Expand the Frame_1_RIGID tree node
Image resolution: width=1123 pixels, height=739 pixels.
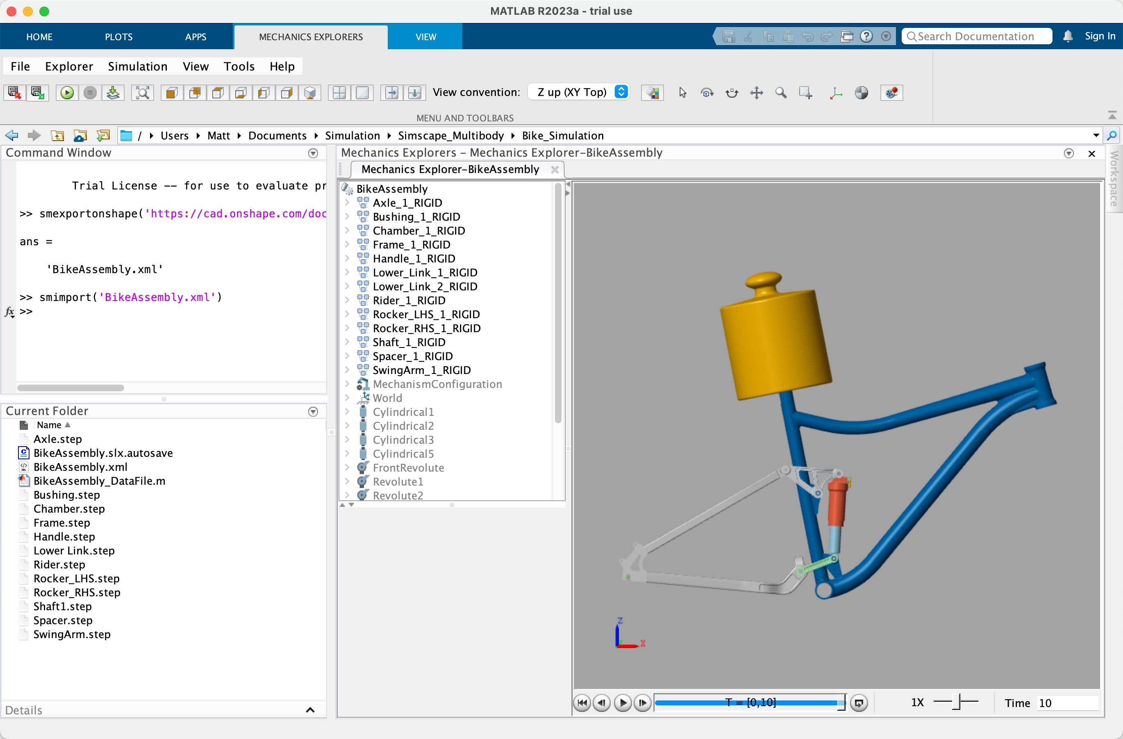348,244
